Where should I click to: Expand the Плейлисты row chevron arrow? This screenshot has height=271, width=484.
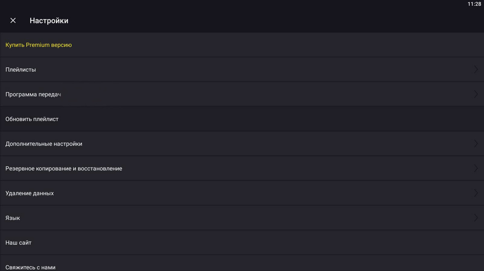(476, 69)
